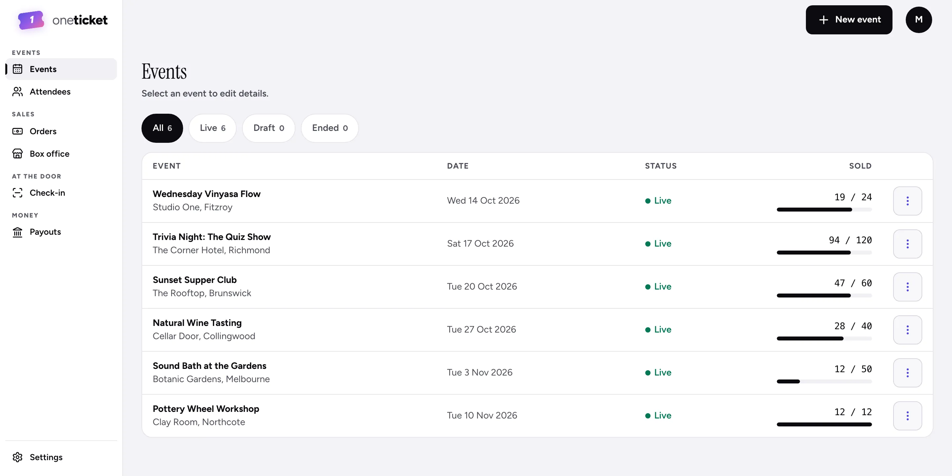
Task: Click the Live status for Natural Wine Tasting
Action: click(658, 330)
